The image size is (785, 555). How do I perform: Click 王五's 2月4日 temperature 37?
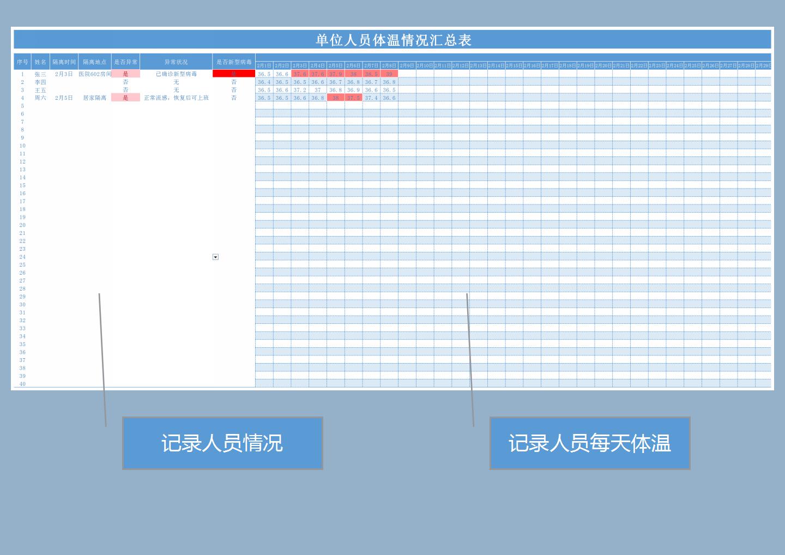click(318, 90)
